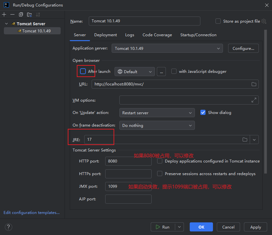Click the Configure... button

pyautogui.click(x=243, y=48)
